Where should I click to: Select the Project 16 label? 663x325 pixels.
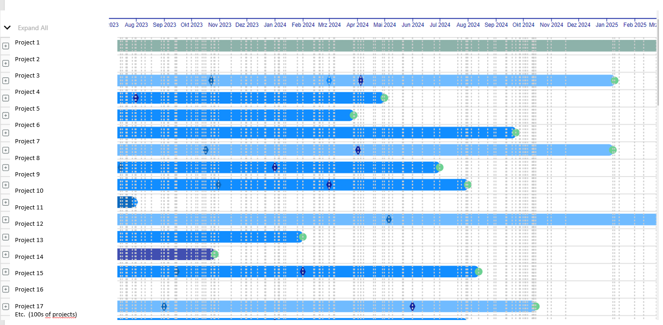29,290
